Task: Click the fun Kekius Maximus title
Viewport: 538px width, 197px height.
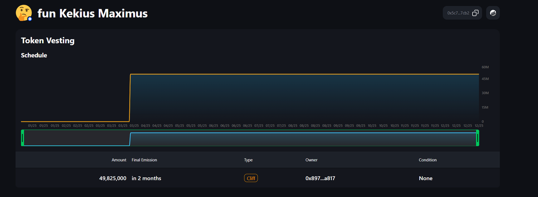Action: point(92,13)
